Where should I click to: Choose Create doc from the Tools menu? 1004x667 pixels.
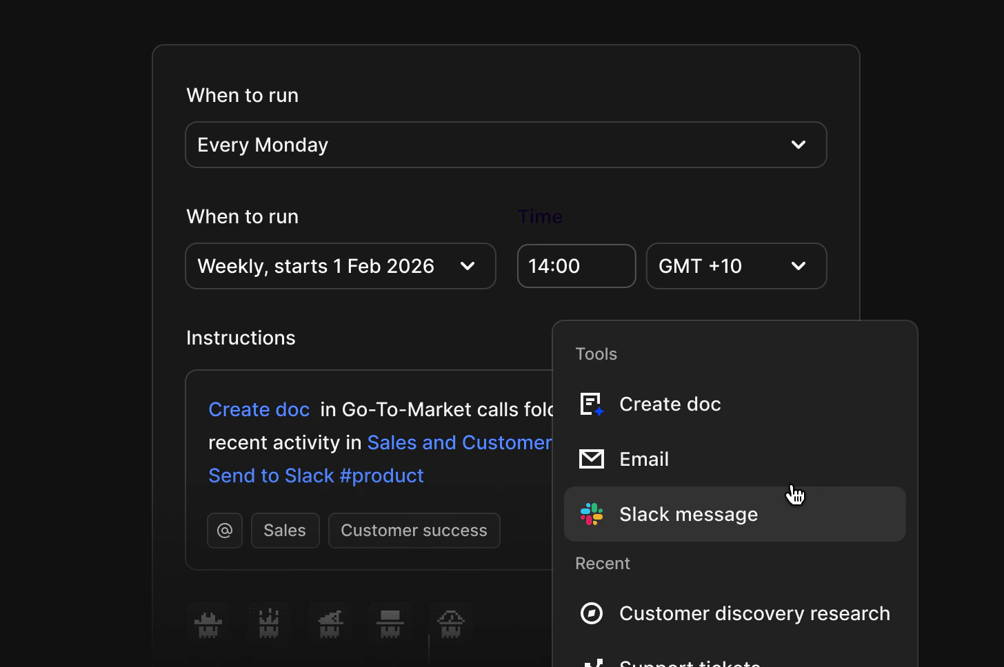coord(734,404)
